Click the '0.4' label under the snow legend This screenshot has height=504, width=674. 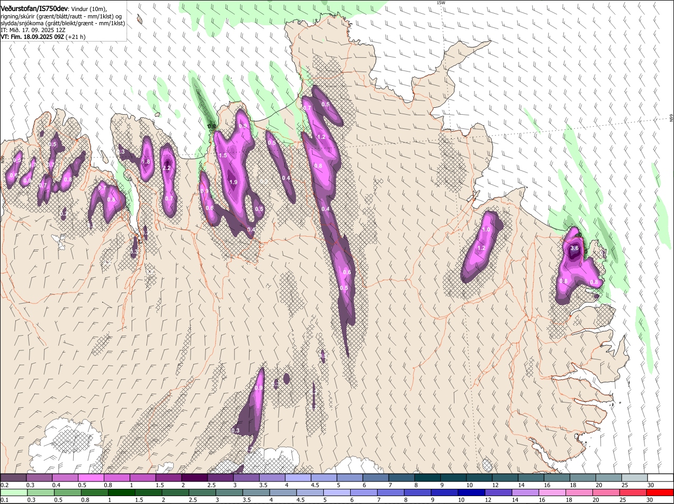[x=56, y=485]
